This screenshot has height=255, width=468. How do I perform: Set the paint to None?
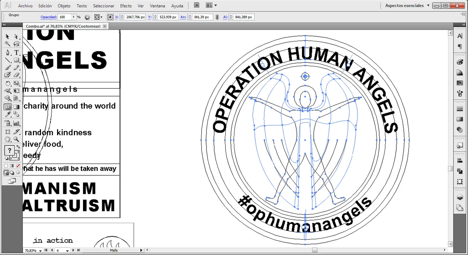18,166
